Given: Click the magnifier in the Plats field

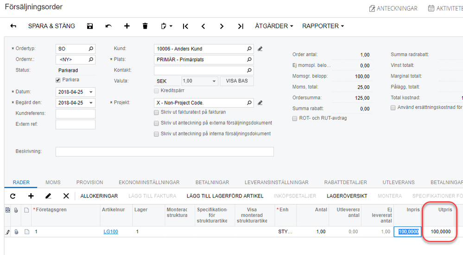Looking at the screenshot, I should coord(249,59).
